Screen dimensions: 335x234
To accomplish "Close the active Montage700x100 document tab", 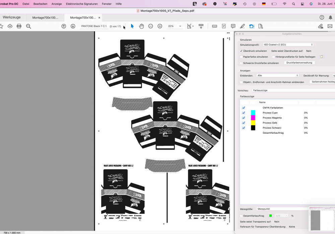I will pos(99,18).
